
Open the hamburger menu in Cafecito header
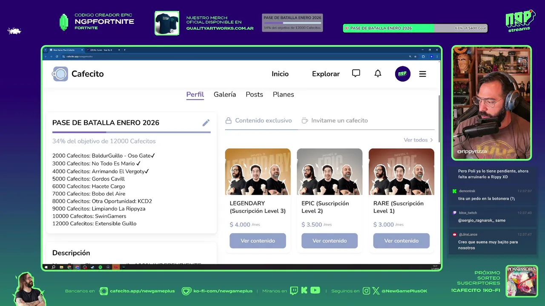point(422,74)
